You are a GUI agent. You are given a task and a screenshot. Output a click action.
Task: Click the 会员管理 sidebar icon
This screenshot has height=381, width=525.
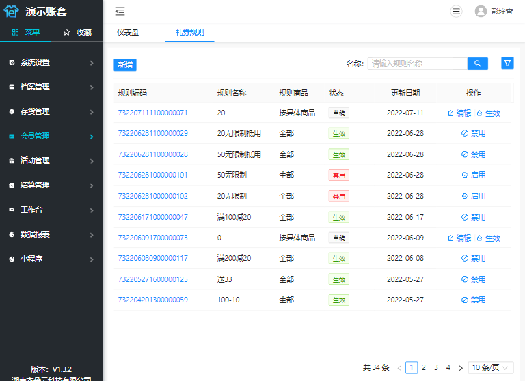coord(12,136)
